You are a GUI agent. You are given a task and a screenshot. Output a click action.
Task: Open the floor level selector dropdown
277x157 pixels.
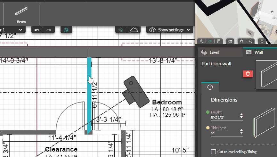13,30
